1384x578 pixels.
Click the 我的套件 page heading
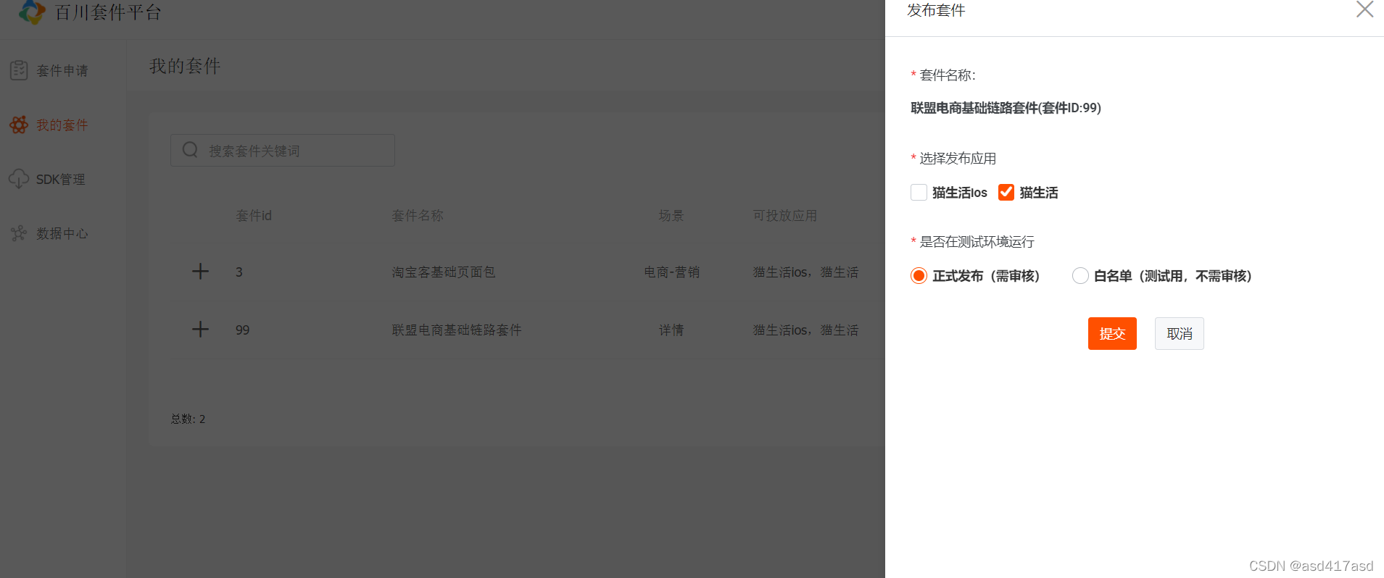[x=185, y=66]
